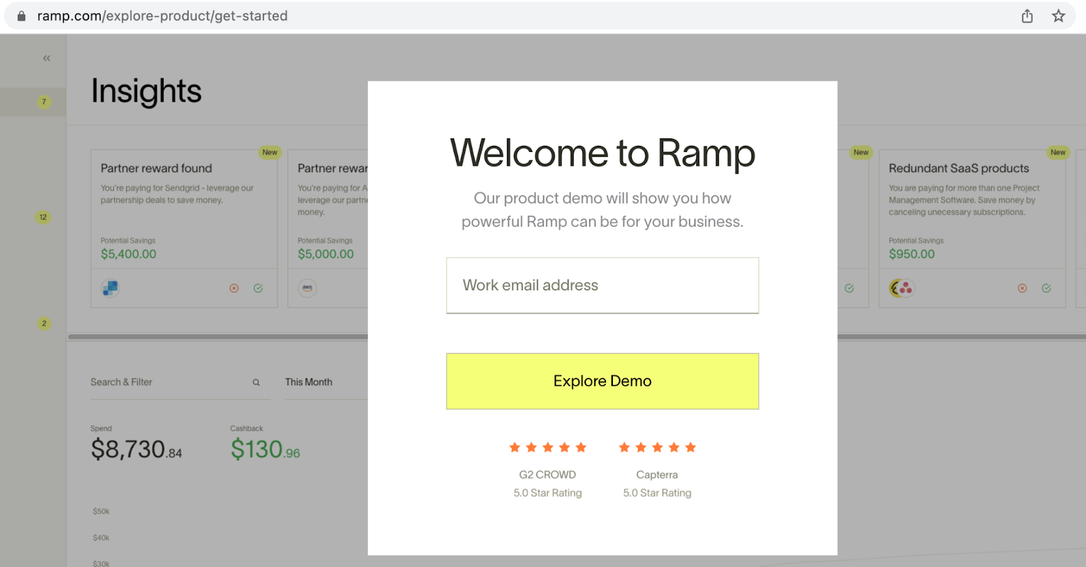Click the Capterra five-star rating stars
This screenshot has width=1086, height=567.
pos(657,448)
